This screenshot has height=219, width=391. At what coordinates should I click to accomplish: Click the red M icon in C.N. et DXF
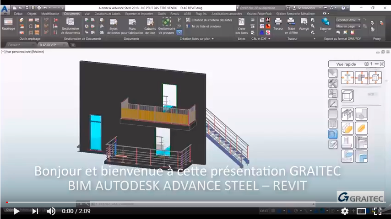(x=268, y=20)
